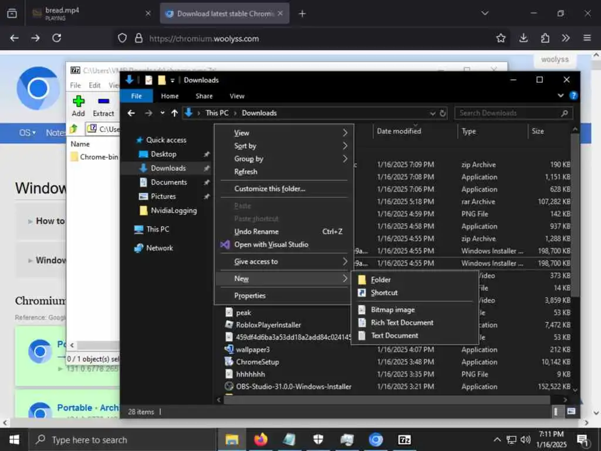
Task: Expand the Sort by submenu
Action: click(x=284, y=146)
